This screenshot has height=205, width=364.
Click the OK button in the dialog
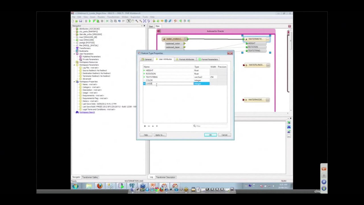tap(210, 135)
